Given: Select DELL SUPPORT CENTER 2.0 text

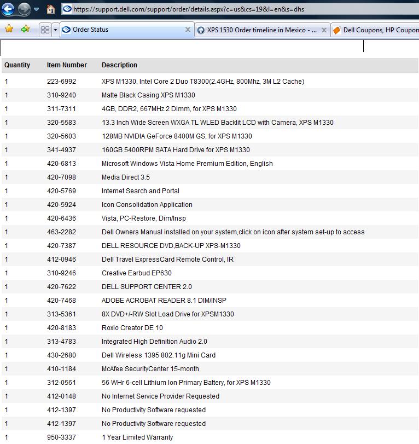Looking at the screenshot, I should tap(147, 286).
